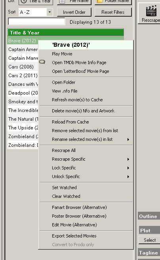The width and height of the screenshot is (160, 260).
Task: Click the Rescrape clapperboard icon
Action: [x=151, y=11]
